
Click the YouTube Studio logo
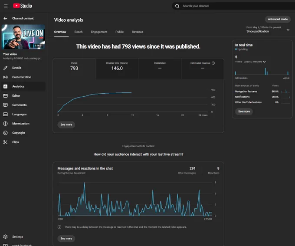23,6
